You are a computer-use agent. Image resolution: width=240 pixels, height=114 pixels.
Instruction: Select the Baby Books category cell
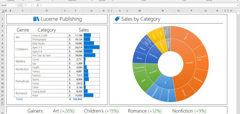click(49, 43)
